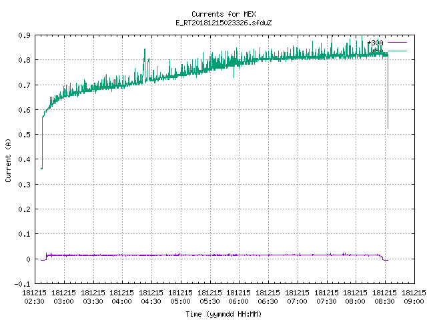Click the y-axis value "0"

[x=28, y=259]
